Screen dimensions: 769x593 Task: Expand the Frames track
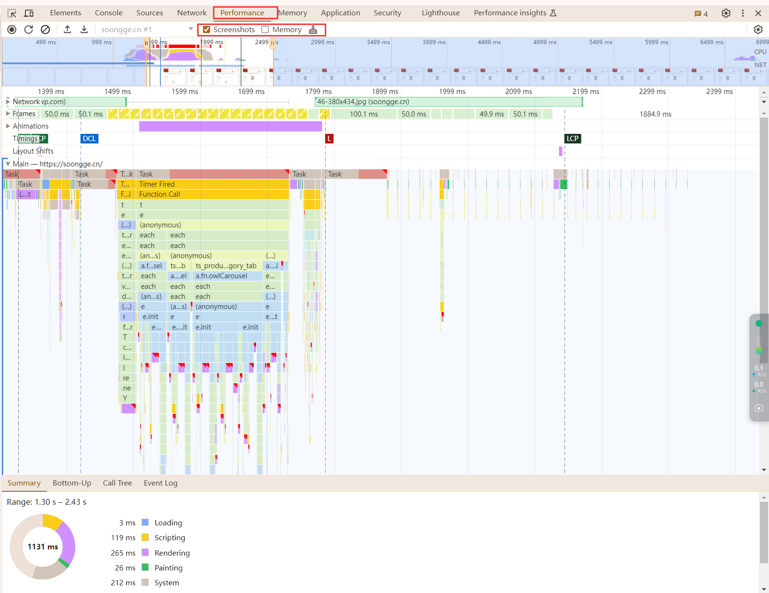(x=8, y=114)
